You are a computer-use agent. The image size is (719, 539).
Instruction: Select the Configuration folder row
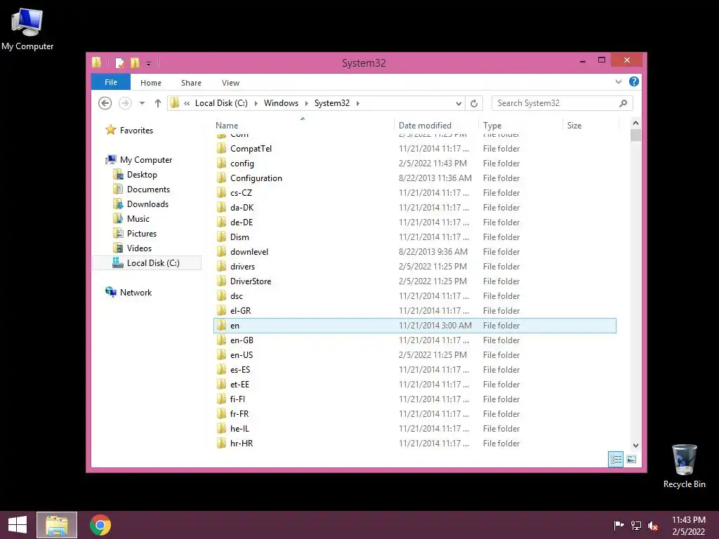click(x=415, y=178)
